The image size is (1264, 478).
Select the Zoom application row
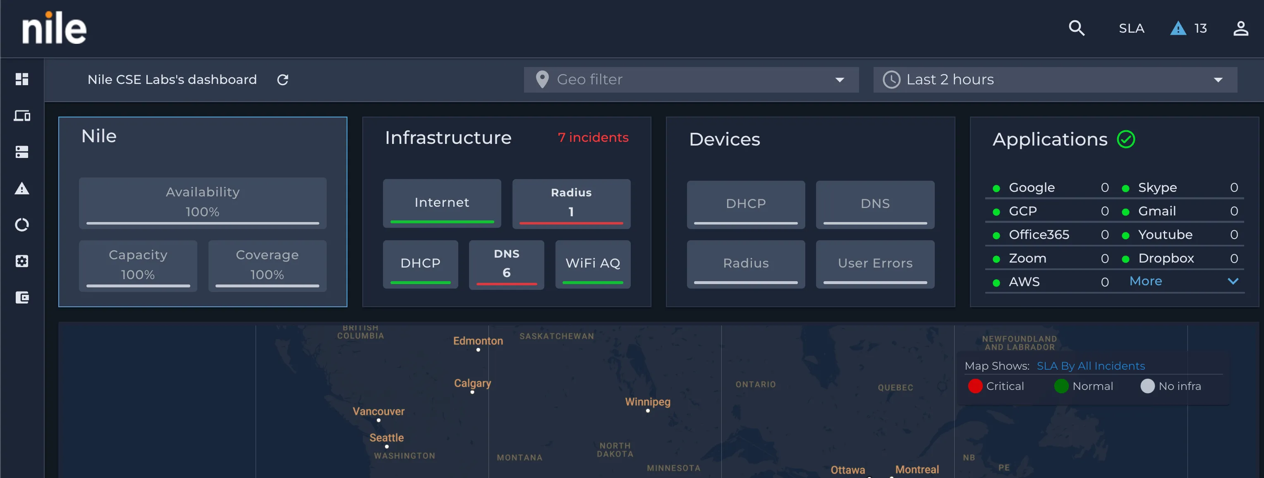(1050, 258)
